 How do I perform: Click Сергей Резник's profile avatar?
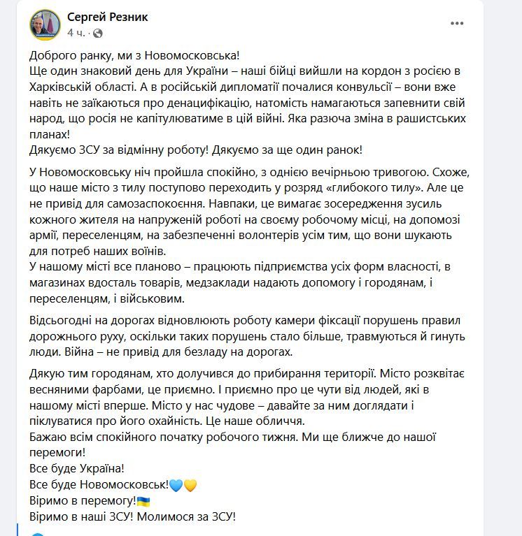(x=45, y=24)
